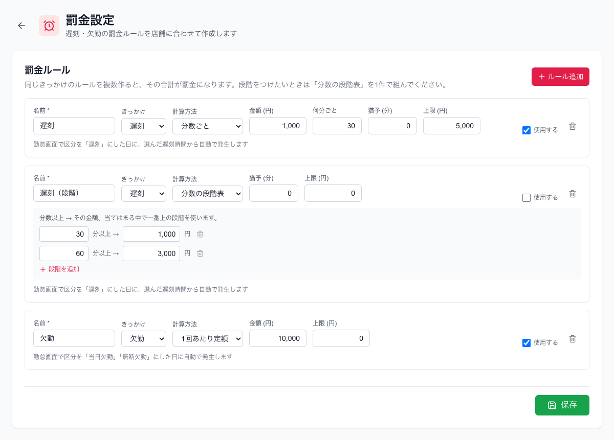The height and width of the screenshot is (440, 614).
Task: Toggle 使用する checkbox on the 欠勤 rule
Action: point(527,343)
